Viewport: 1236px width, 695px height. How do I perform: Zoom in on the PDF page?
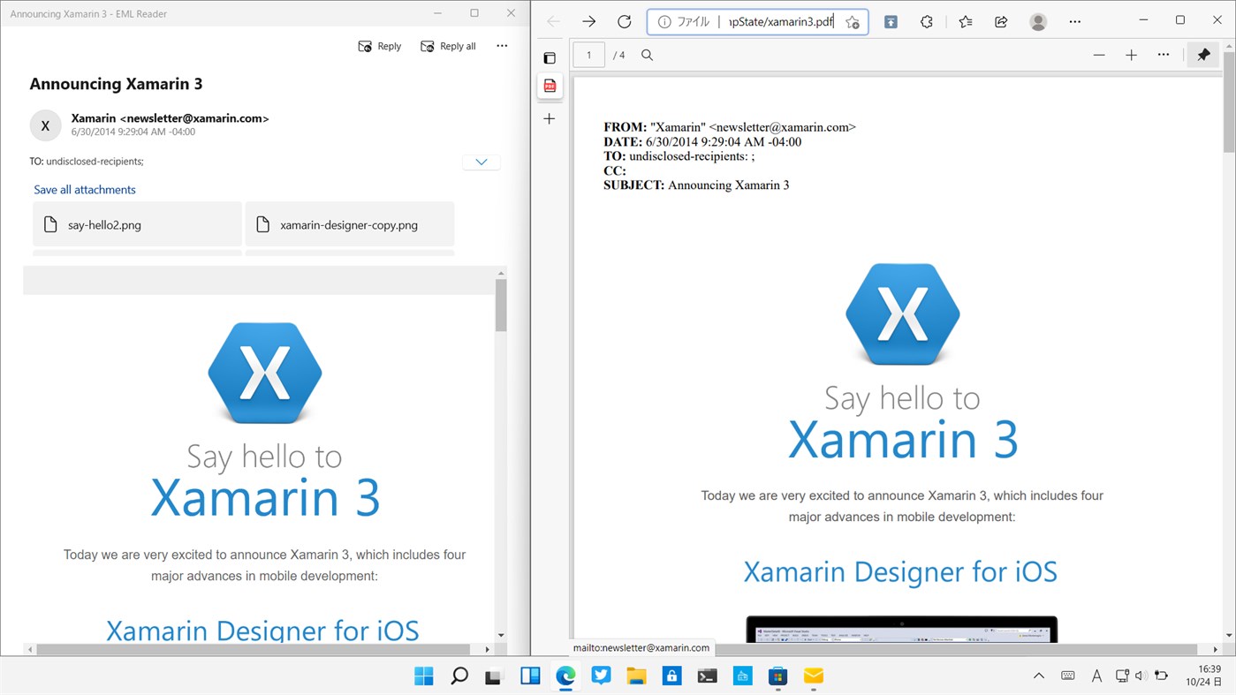[x=1131, y=54]
